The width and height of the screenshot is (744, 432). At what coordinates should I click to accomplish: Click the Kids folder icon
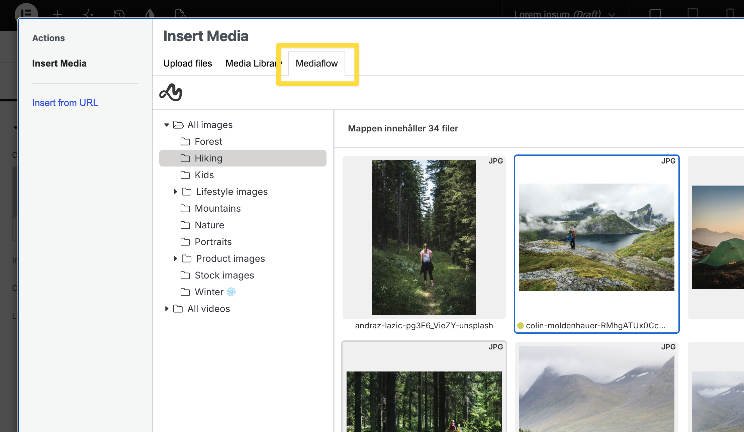tap(185, 175)
